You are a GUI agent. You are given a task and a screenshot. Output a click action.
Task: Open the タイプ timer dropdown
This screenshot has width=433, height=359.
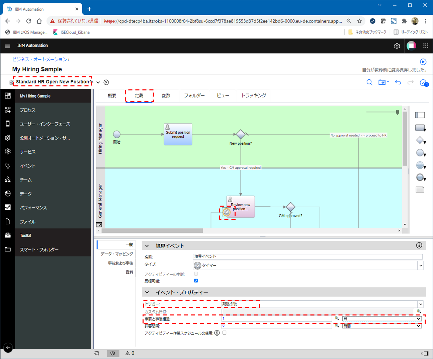point(420,266)
